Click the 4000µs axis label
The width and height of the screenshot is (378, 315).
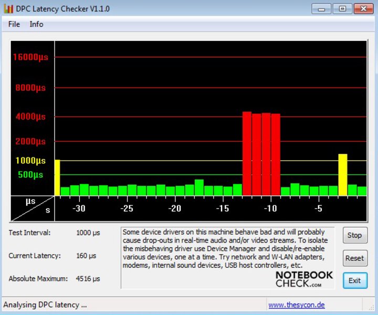tap(30, 117)
